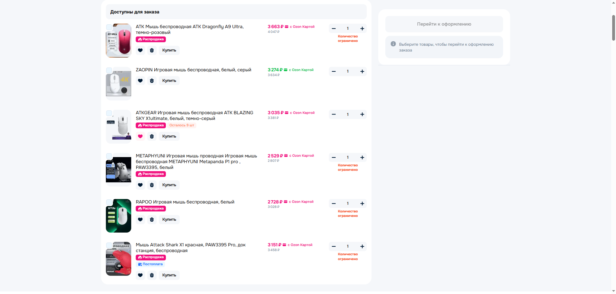Tick the checkbox for ZAOPIN mouse
This screenshot has height=294, width=616.
109,70
